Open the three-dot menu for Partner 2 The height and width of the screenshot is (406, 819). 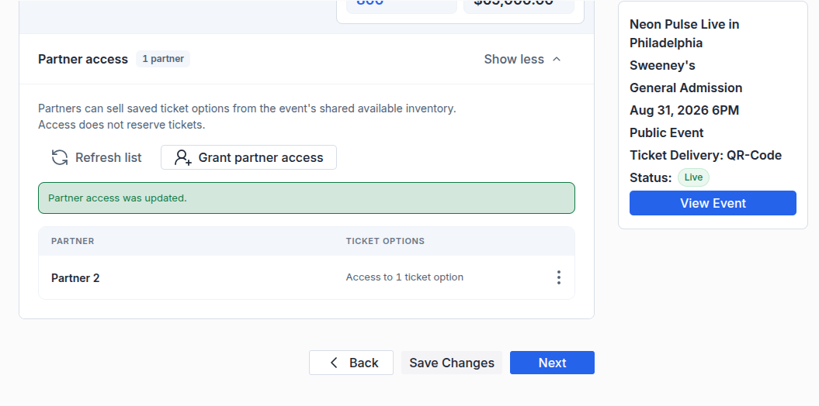558,277
